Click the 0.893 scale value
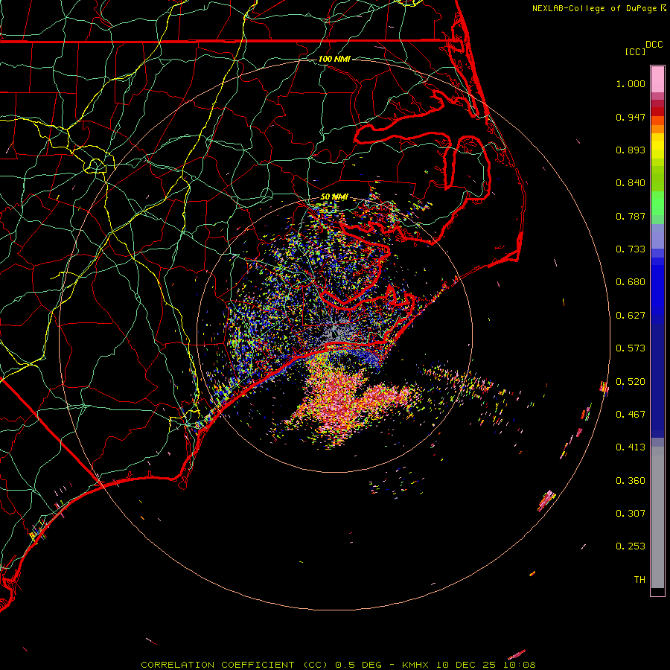Viewport: 670px width, 670px height. pos(631,150)
